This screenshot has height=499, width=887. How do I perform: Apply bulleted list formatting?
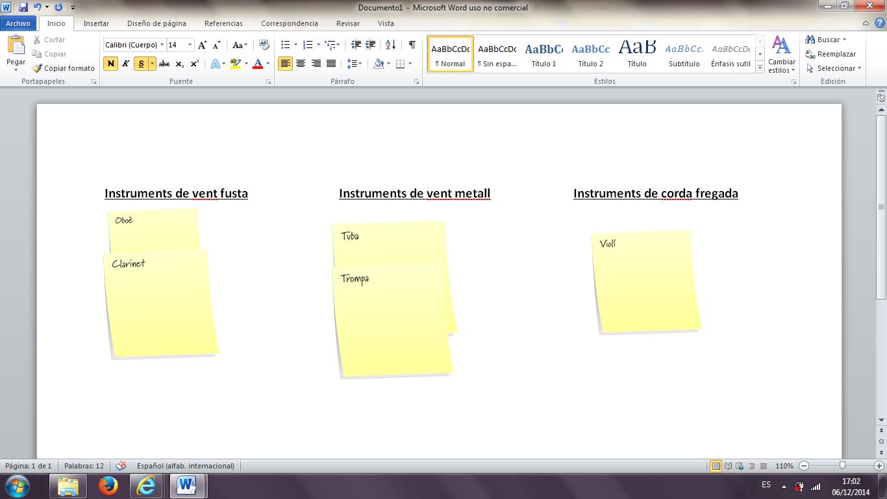tap(285, 45)
